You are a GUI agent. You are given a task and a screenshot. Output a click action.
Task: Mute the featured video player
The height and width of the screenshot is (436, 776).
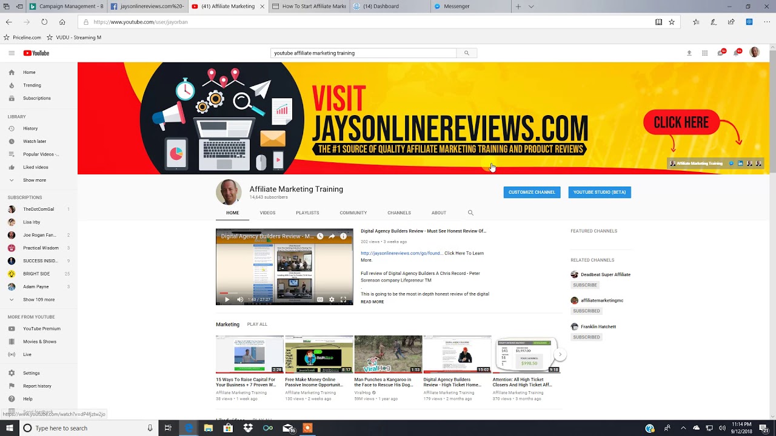pyautogui.click(x=240, y=299)
